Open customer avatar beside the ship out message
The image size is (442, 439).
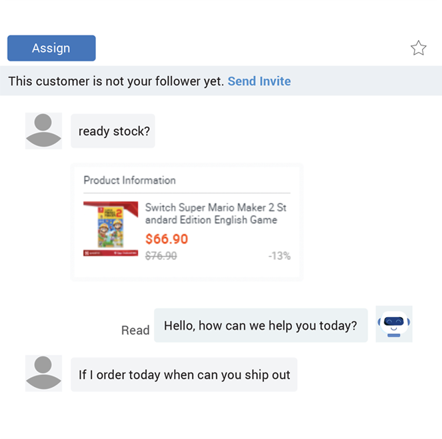point(43,374)
